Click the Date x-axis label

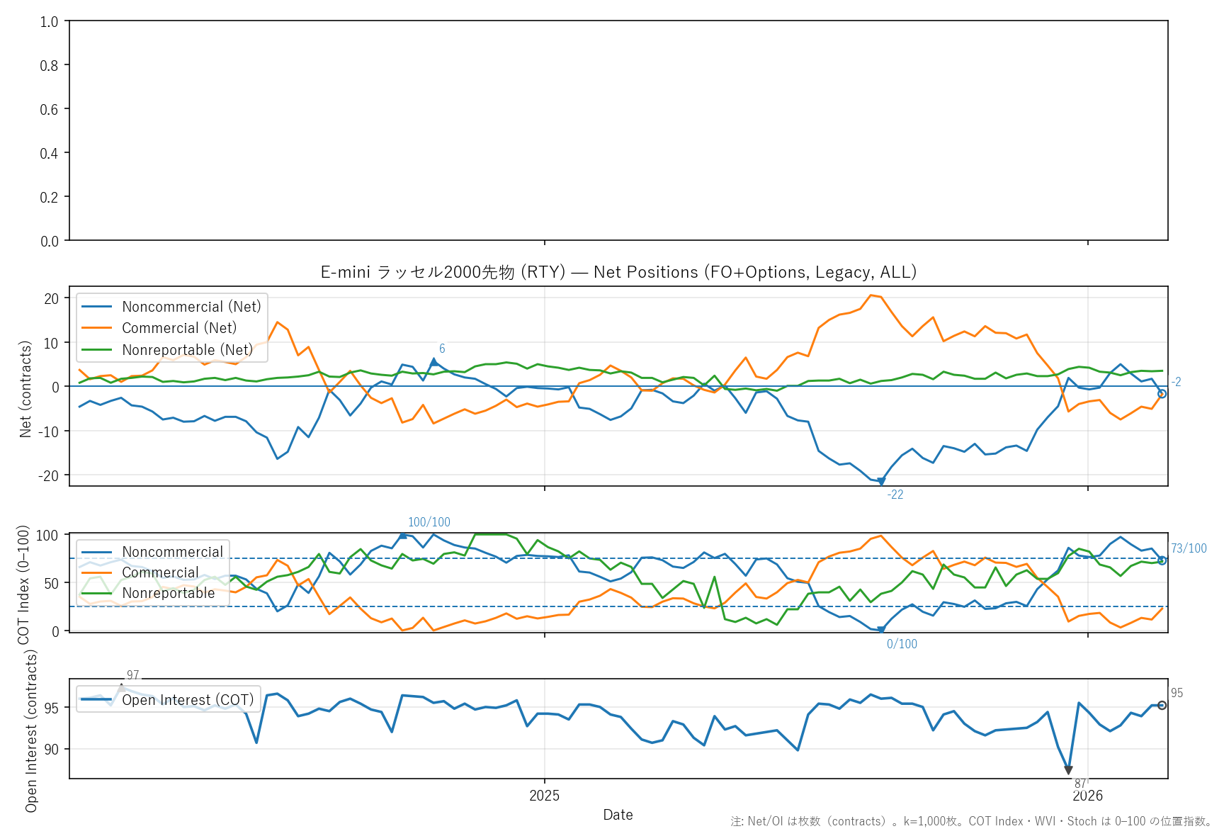click(618, 815)
